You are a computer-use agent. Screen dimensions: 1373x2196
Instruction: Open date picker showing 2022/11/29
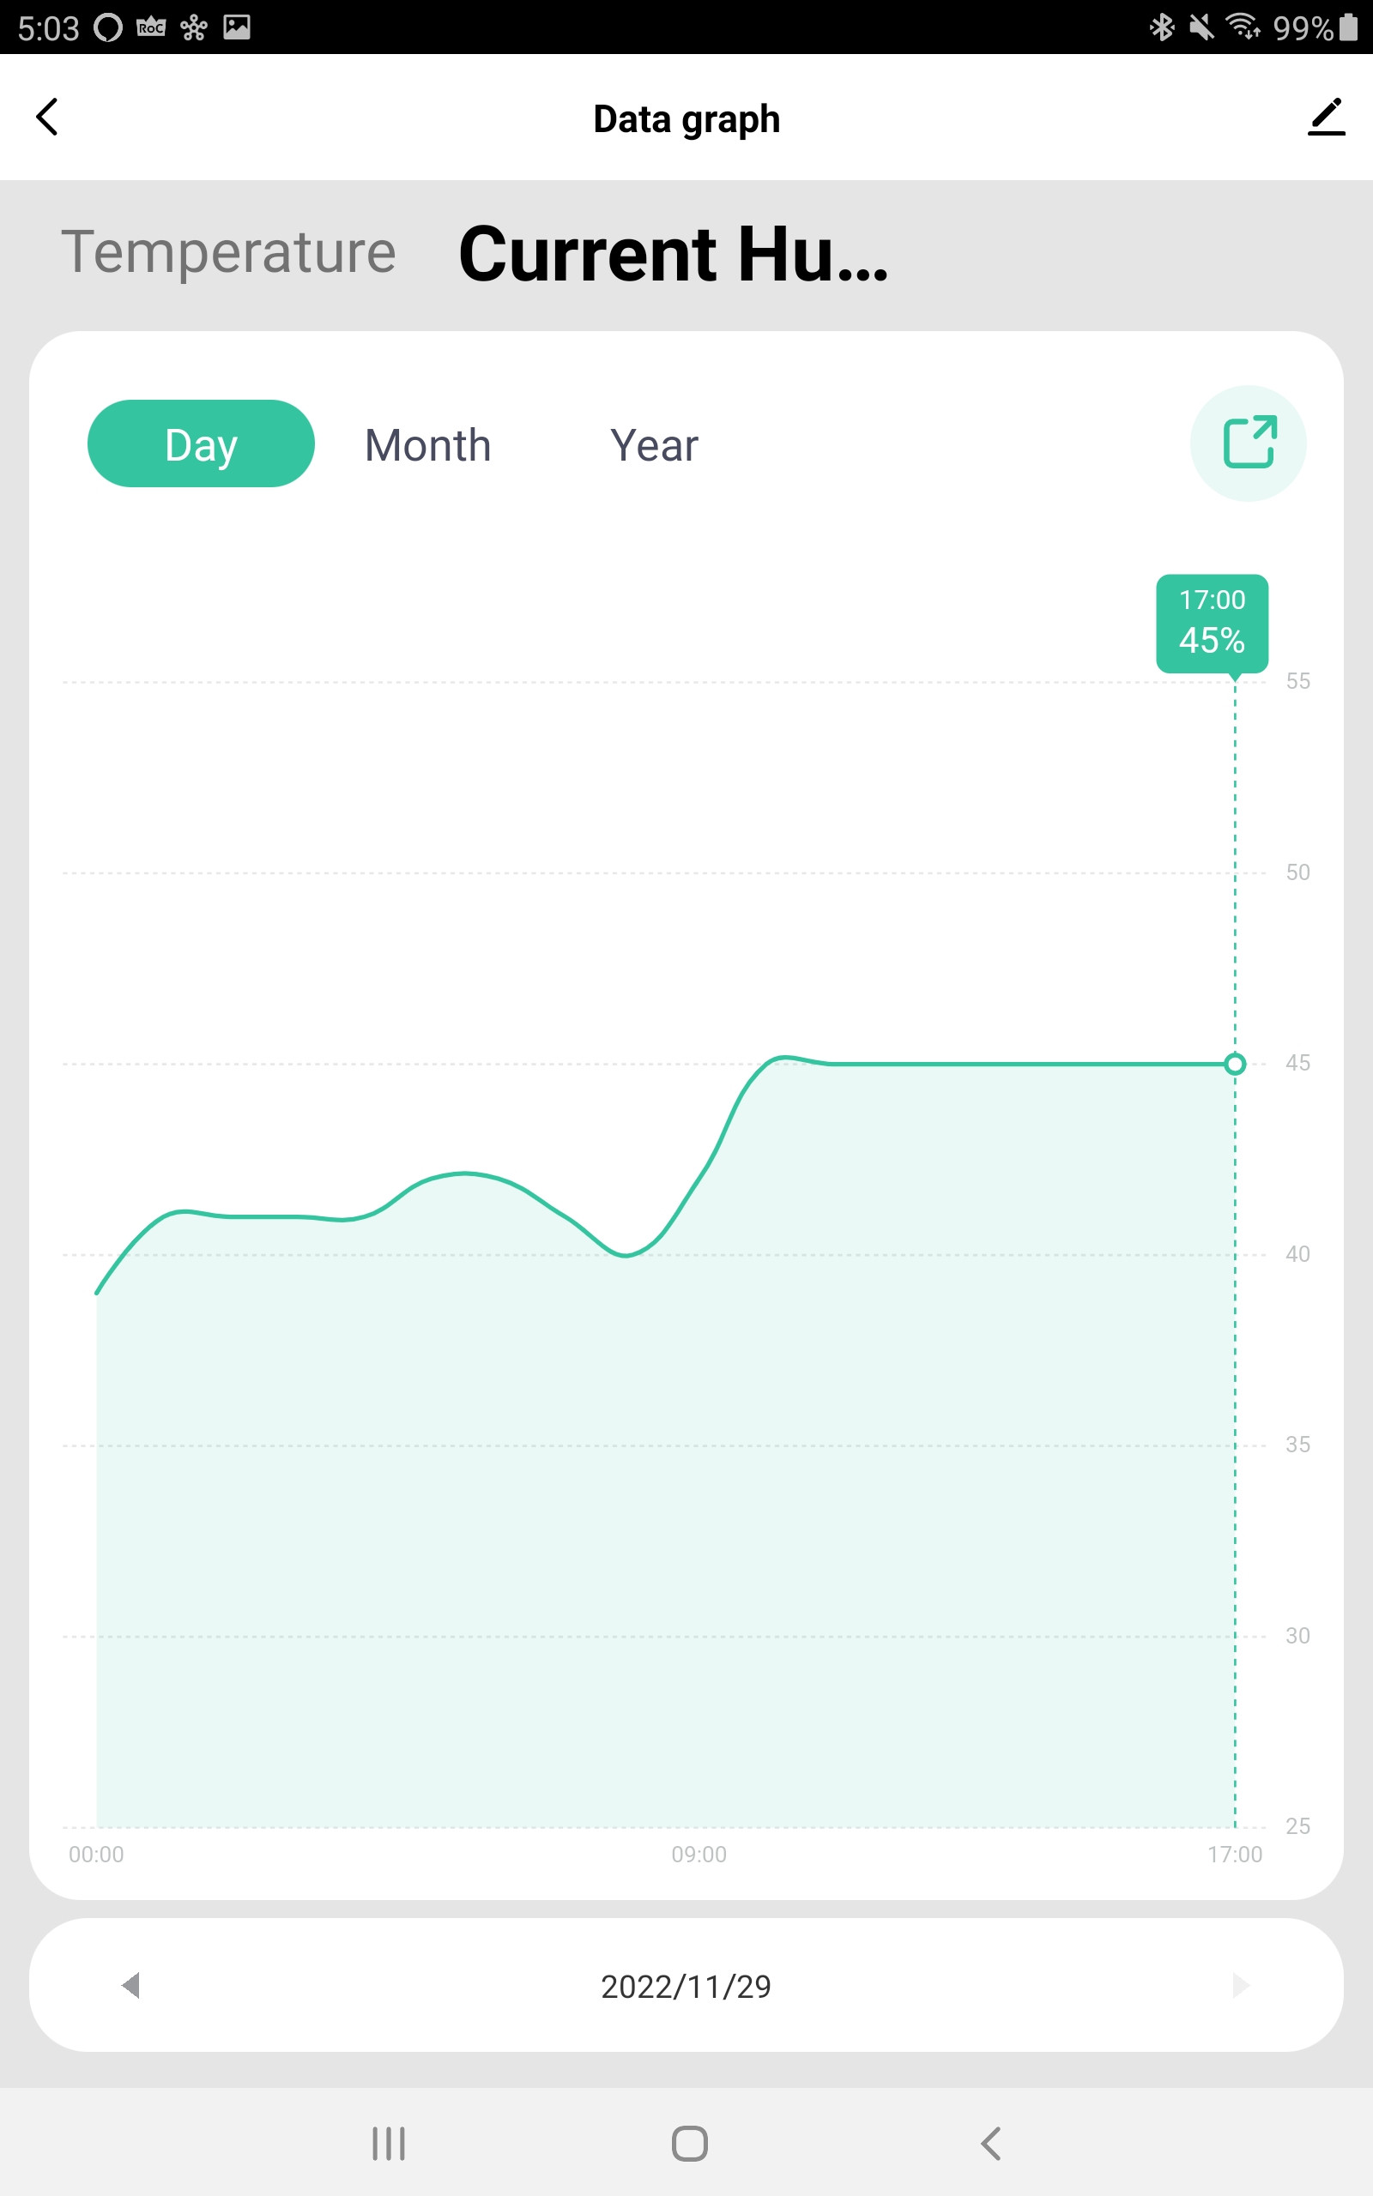point(686,1987)
